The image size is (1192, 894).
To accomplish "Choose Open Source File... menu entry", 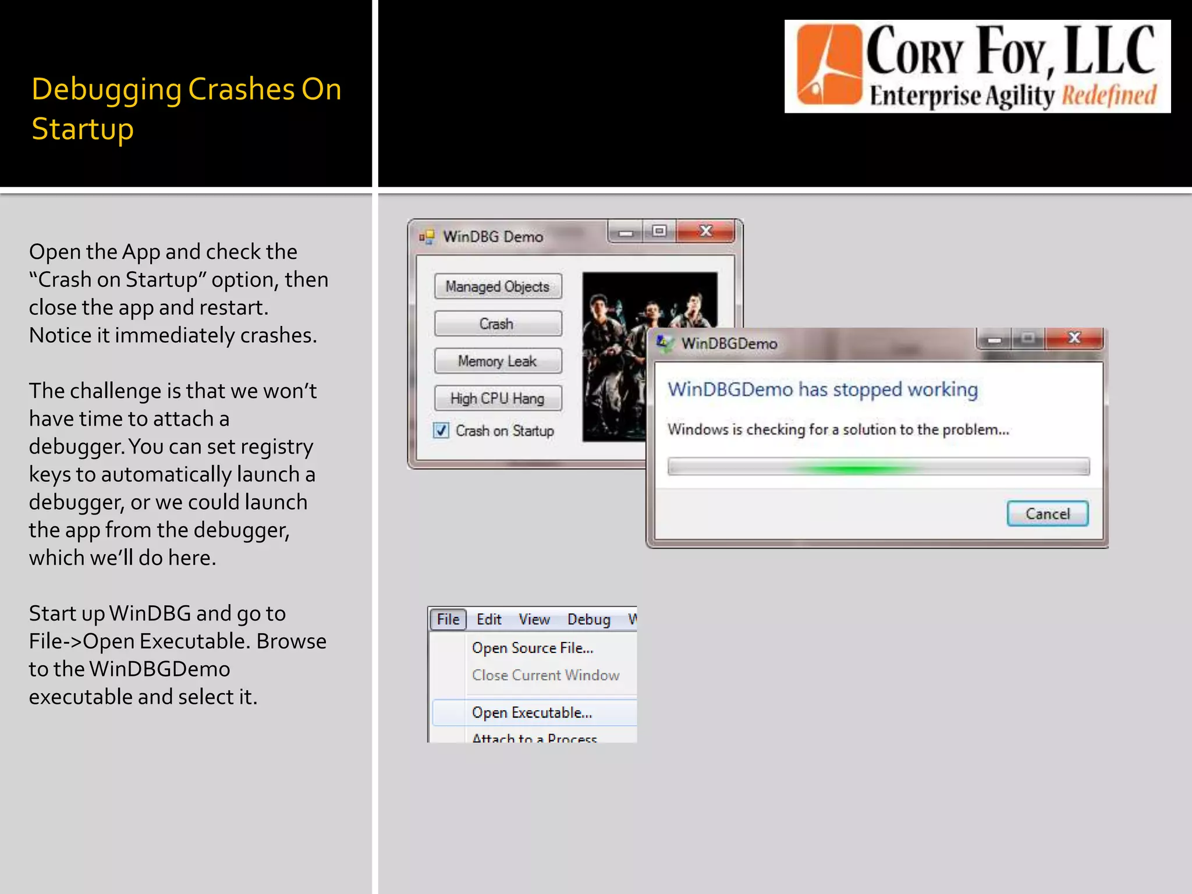I will tap(533, 648).
